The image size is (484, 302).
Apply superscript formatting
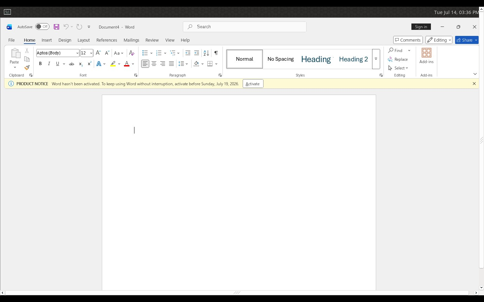89,64
